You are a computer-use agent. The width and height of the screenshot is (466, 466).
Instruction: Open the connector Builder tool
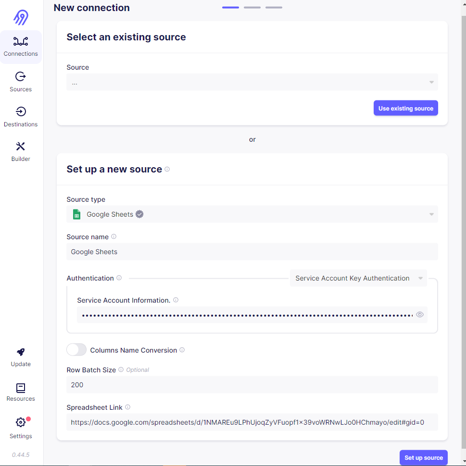20,151
